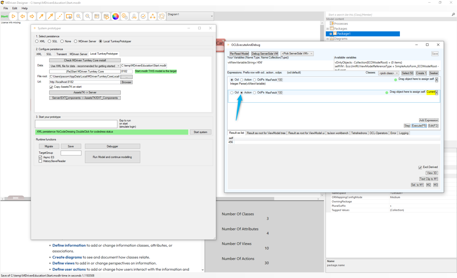Collapse the Packages tree node

328,29
